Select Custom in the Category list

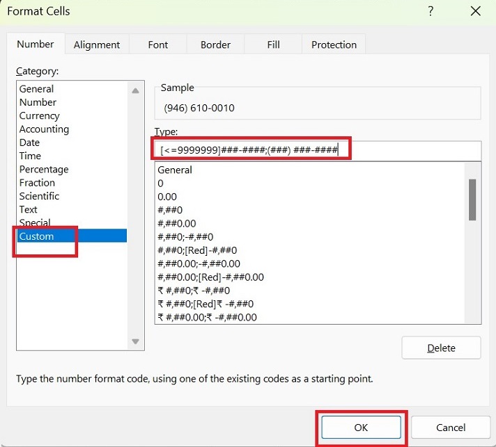point(37,236)
